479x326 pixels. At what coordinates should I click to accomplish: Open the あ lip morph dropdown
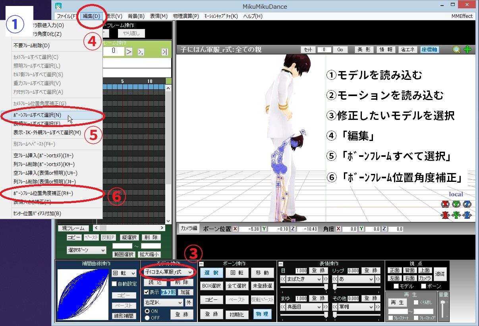356,279
